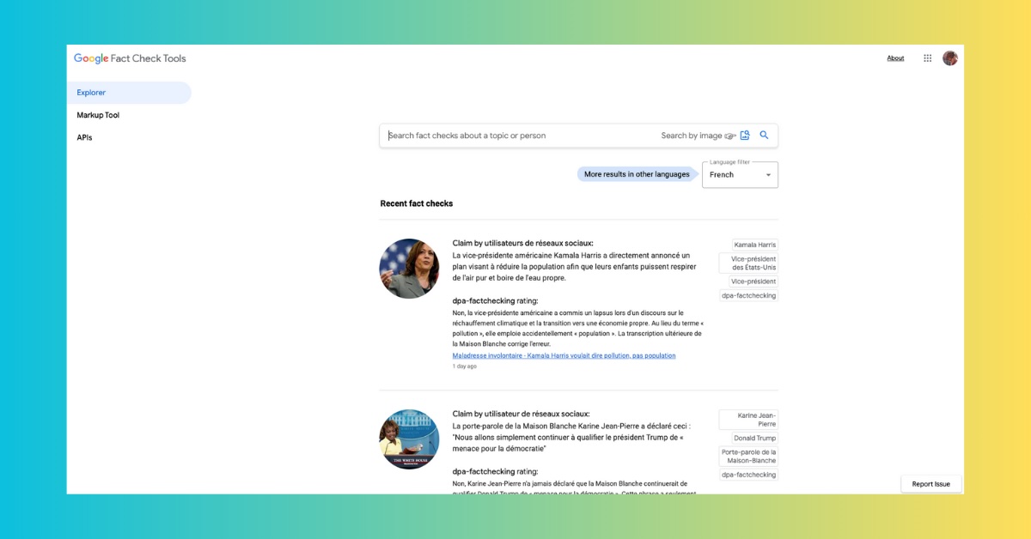
Task: Open Maladresse involontaire Kamala Harris article link
Action: (x=564, y=355)
